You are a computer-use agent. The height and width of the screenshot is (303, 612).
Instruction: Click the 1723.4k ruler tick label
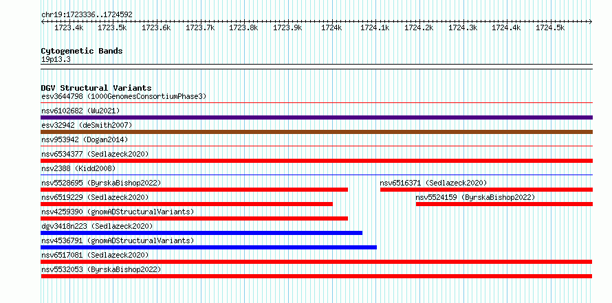click(x=69, y=27)
